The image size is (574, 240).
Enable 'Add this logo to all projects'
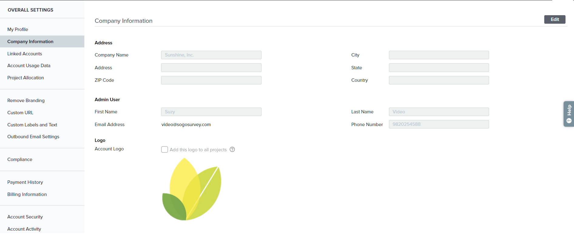(x=164, y=149)
